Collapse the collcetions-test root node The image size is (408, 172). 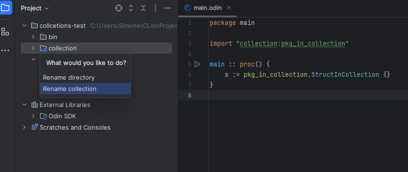[24, 25]
